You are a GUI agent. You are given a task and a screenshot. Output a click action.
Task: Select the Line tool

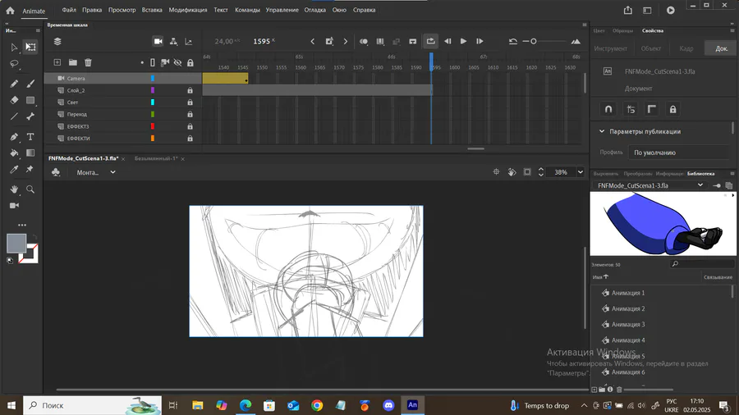tap(14, 116)
